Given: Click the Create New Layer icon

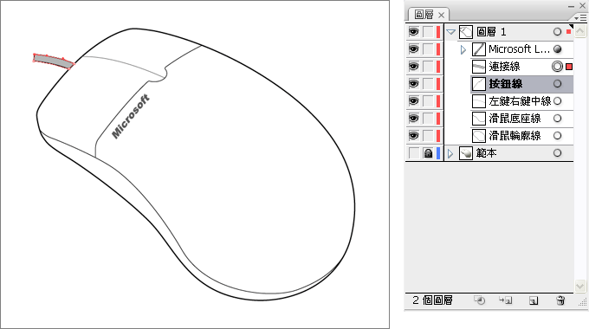Looking at the screenshot, I should (x=533, y=300).
